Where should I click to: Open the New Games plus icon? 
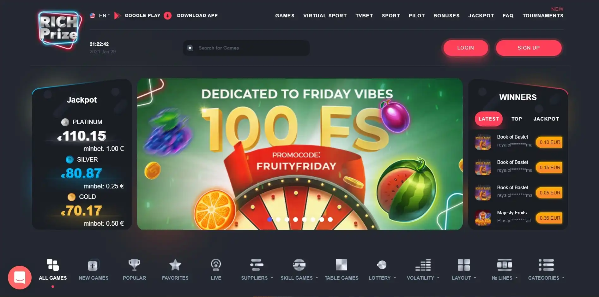click(93, 265)
